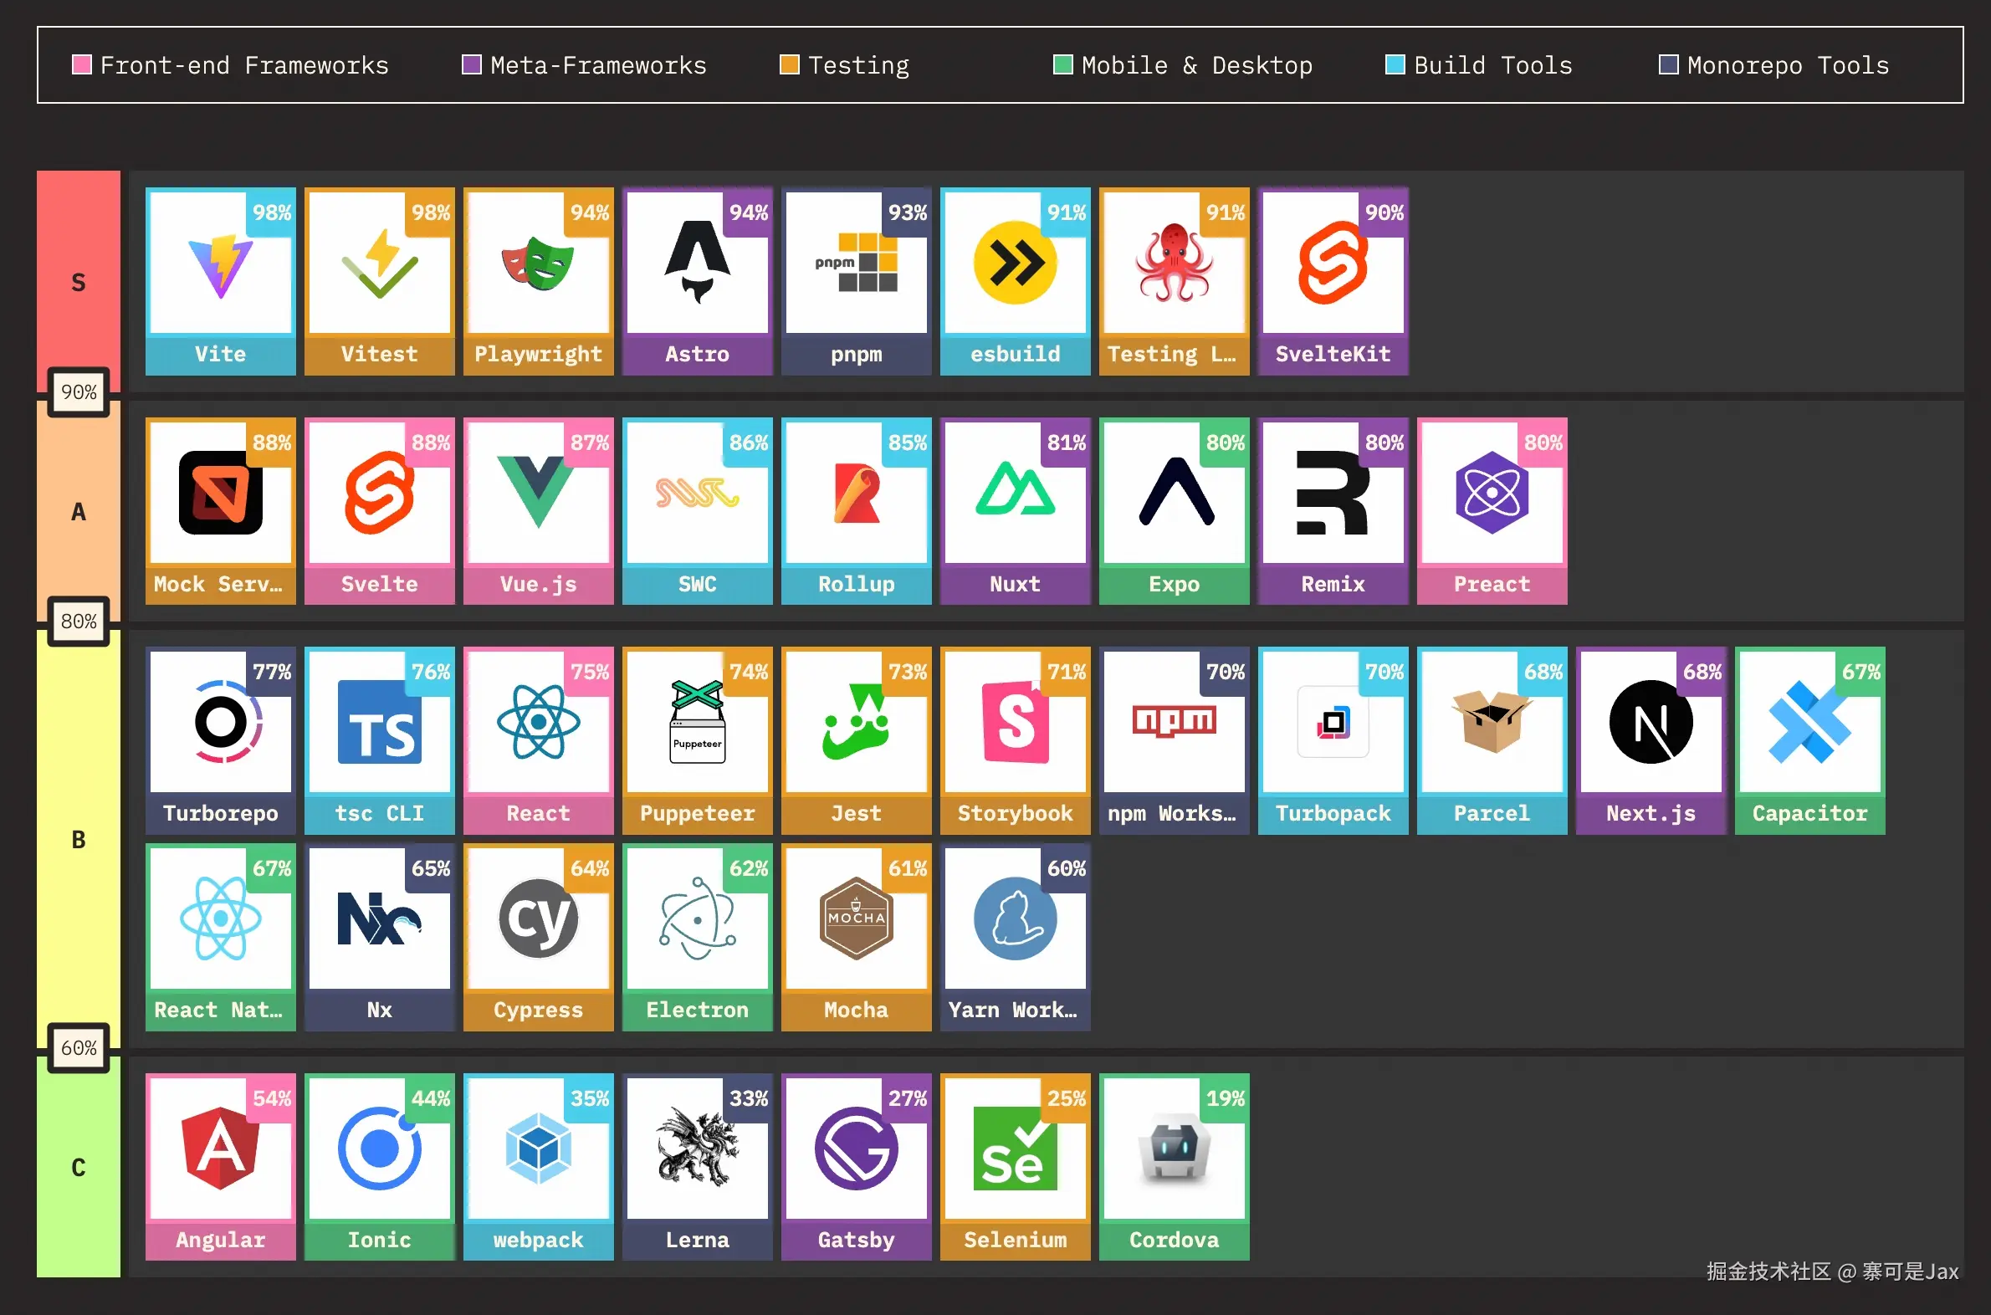The image size is (1991, 1315).
Task: Click the Monorepo Tools legend label
Action: [x=1787, y=65]
